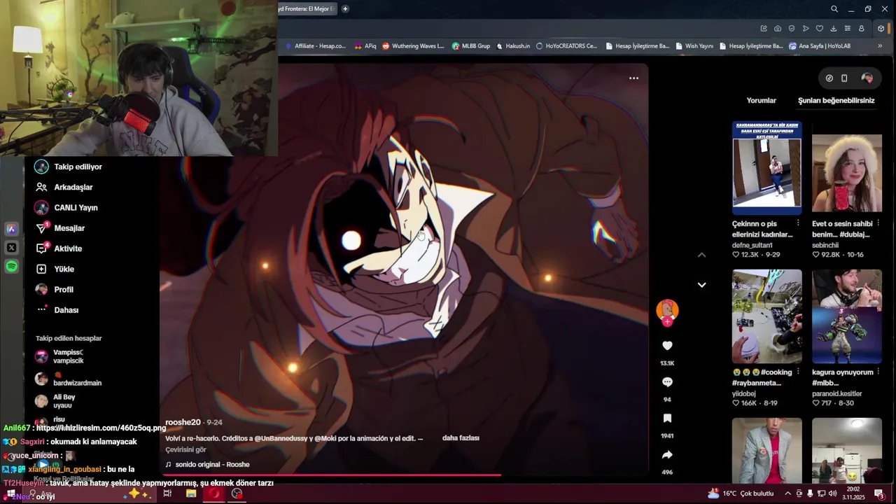Open yildobej cooking video thumbnail
Screen dimensions: 896x504
[x=766, y=316]
